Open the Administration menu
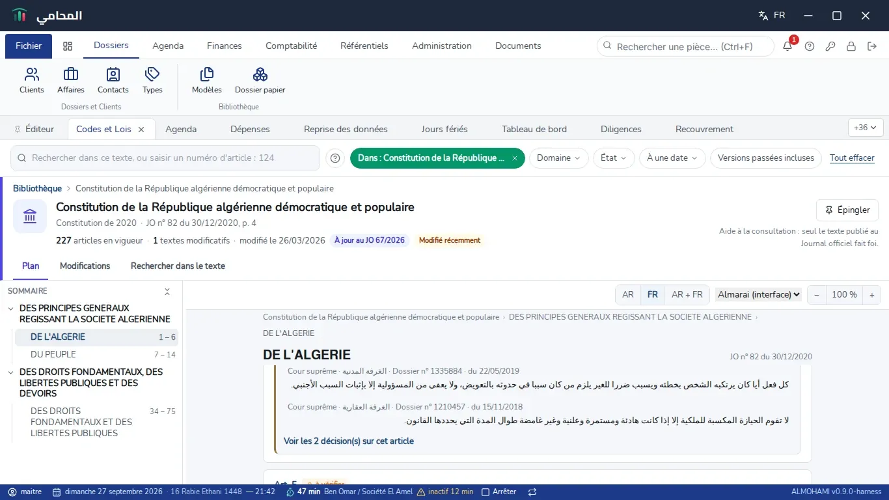 442,46
